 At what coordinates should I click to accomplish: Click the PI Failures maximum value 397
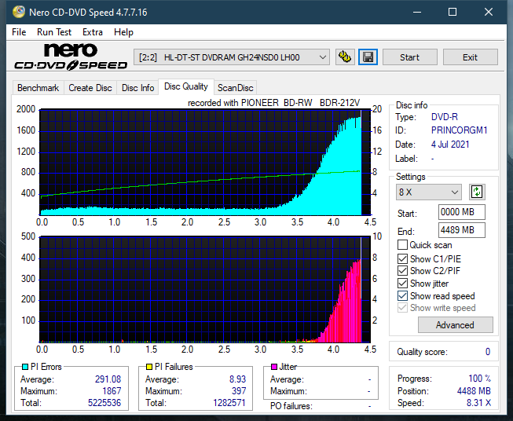pos(239,391)
